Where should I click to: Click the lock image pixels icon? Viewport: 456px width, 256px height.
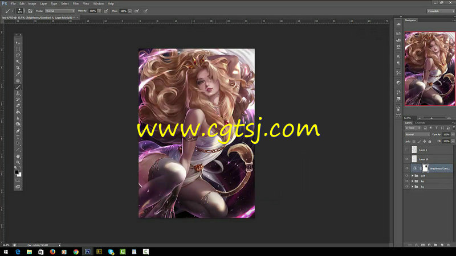click(x=419, y=141)
